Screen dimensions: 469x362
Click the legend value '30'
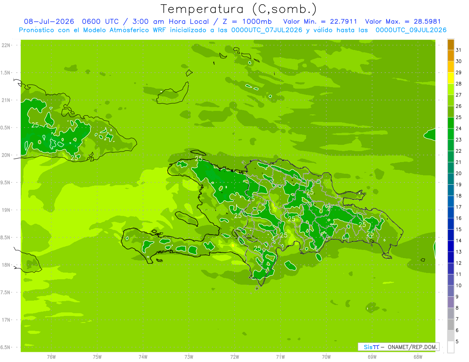click(x=459, y=61)
